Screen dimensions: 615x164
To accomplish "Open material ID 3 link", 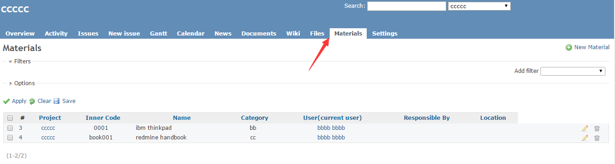I will pos(21,128).
